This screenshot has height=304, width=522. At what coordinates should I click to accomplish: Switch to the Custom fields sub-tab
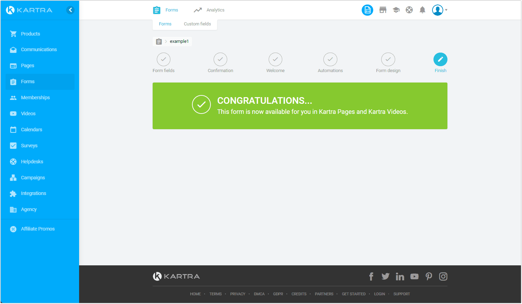pos(197,24)
